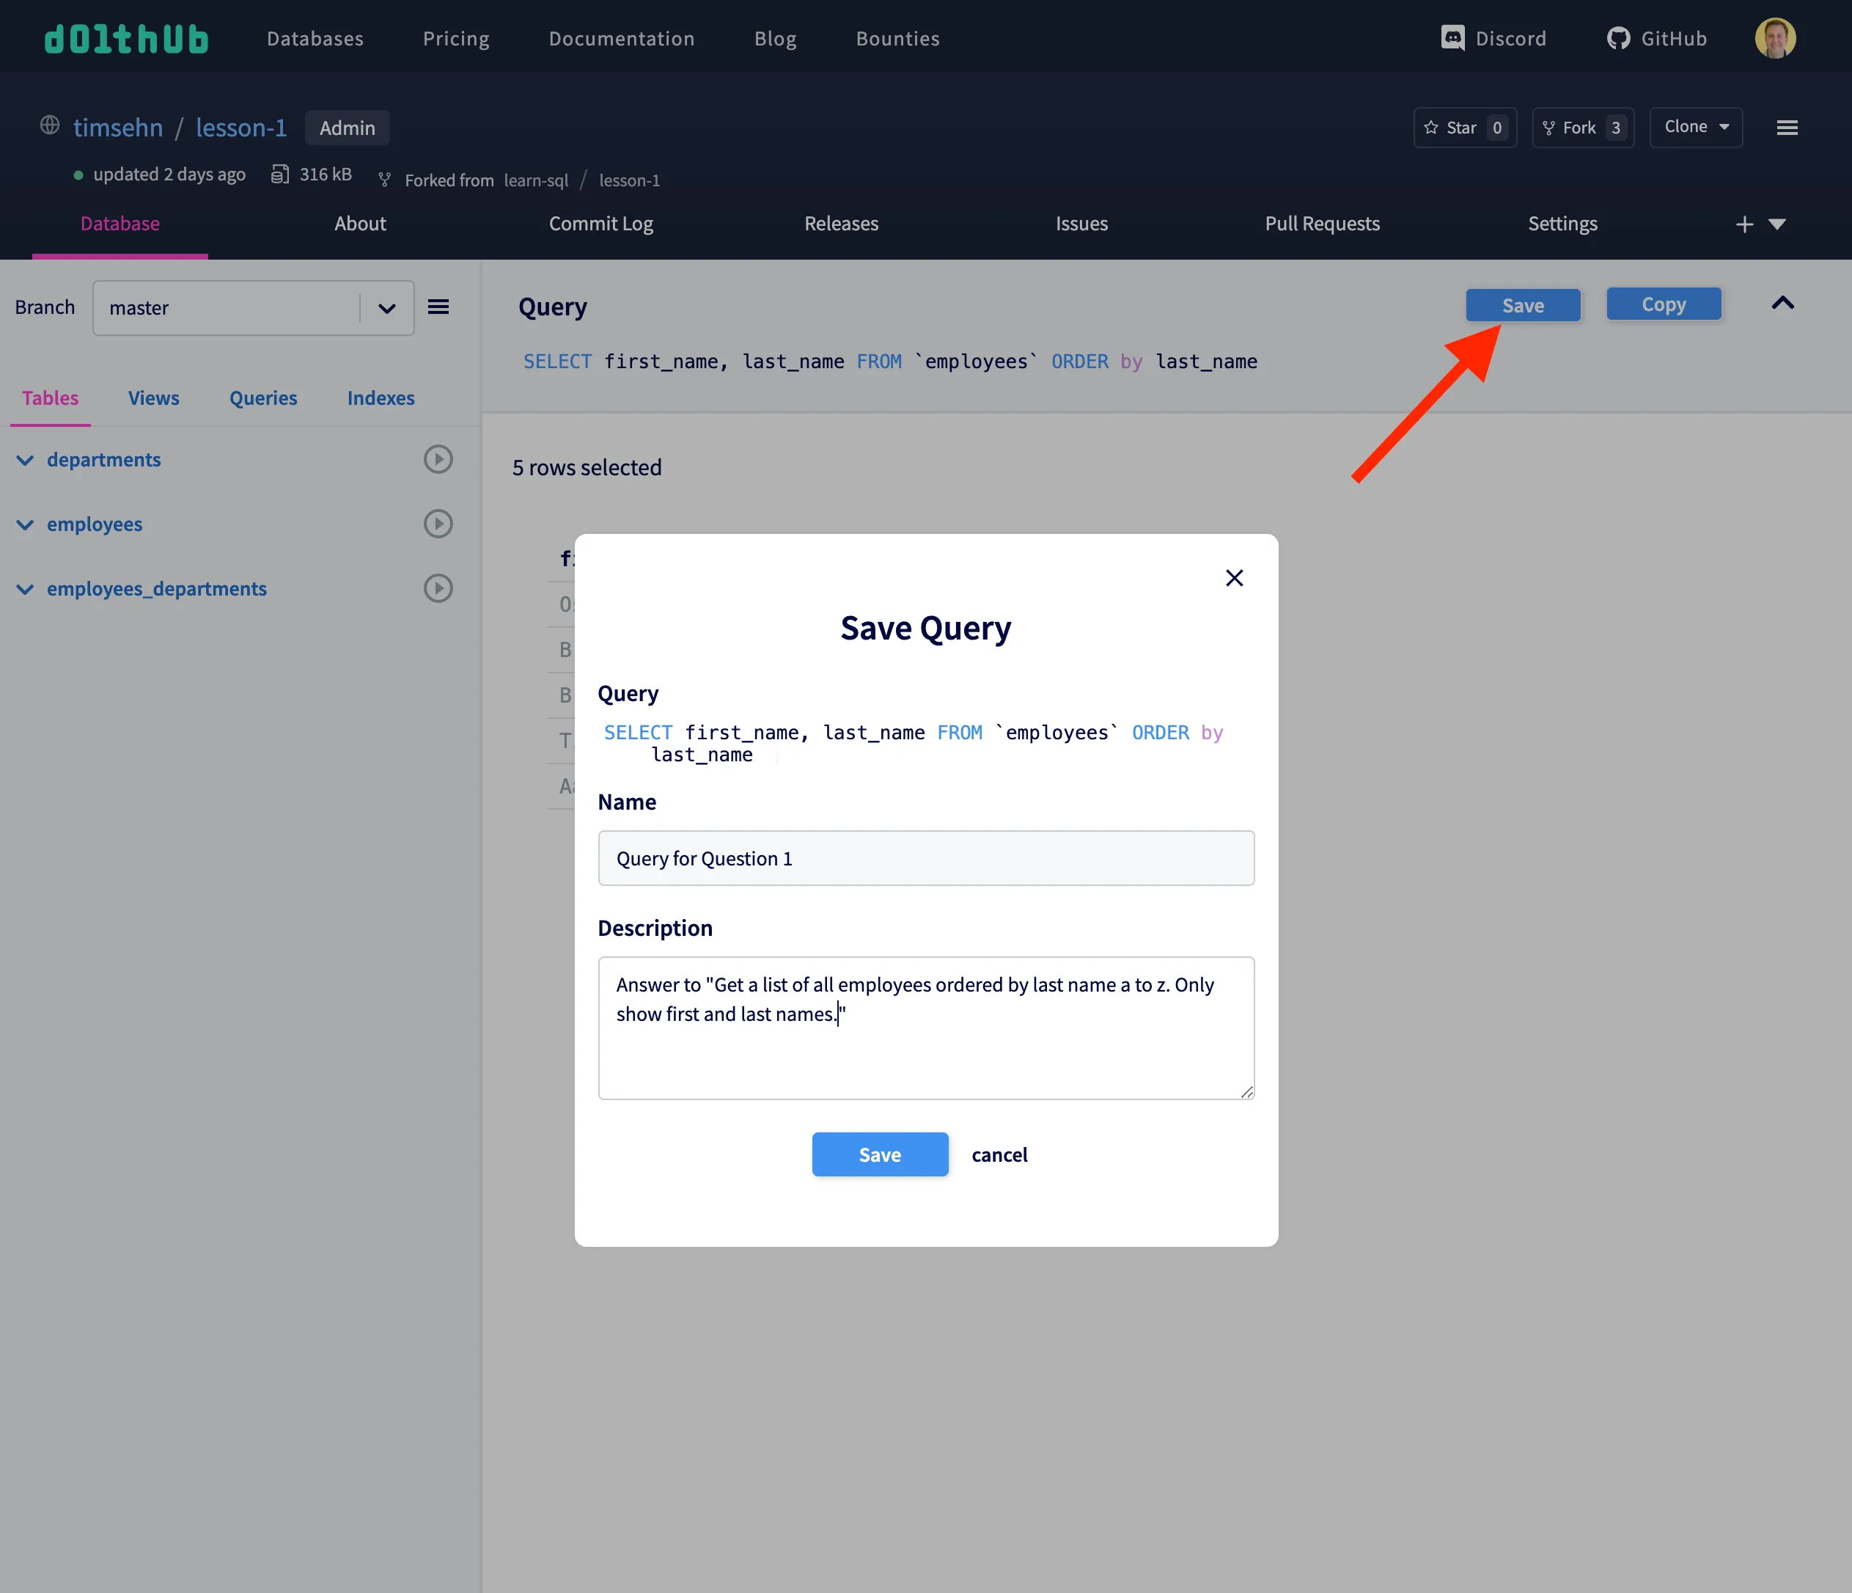Viewport: 1852px width, 1593px height.
Task: Open the master branch dropdown
Action: click(386, 307)
